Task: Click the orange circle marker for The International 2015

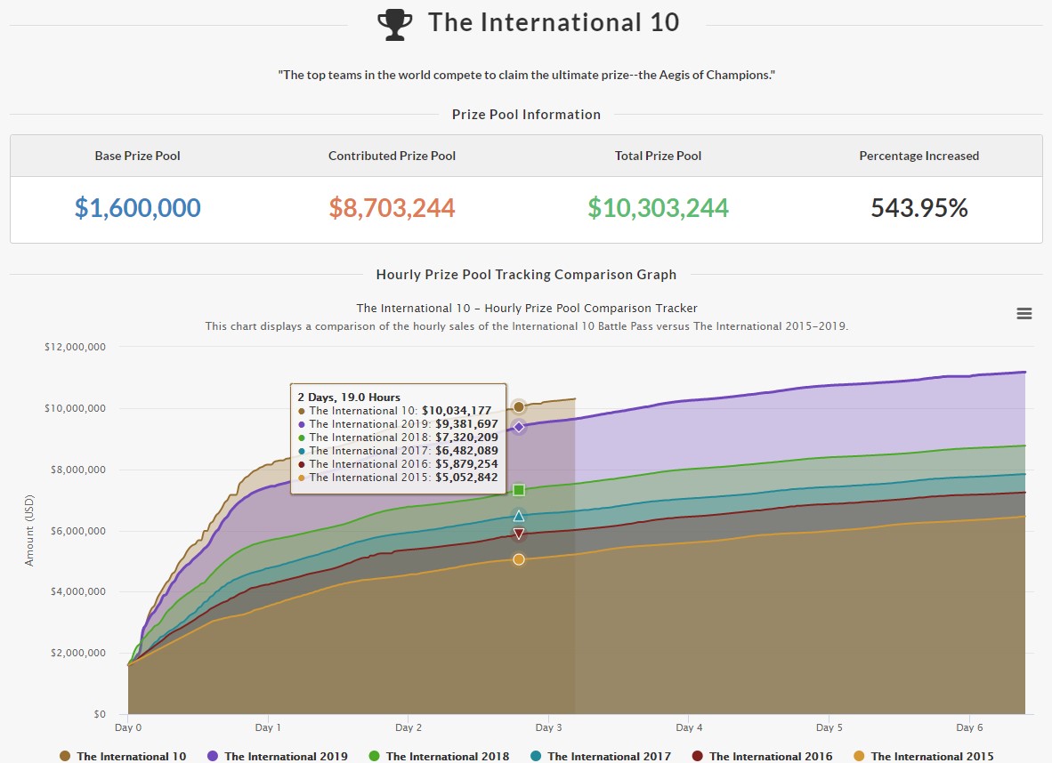Action: tap(519, 558)
